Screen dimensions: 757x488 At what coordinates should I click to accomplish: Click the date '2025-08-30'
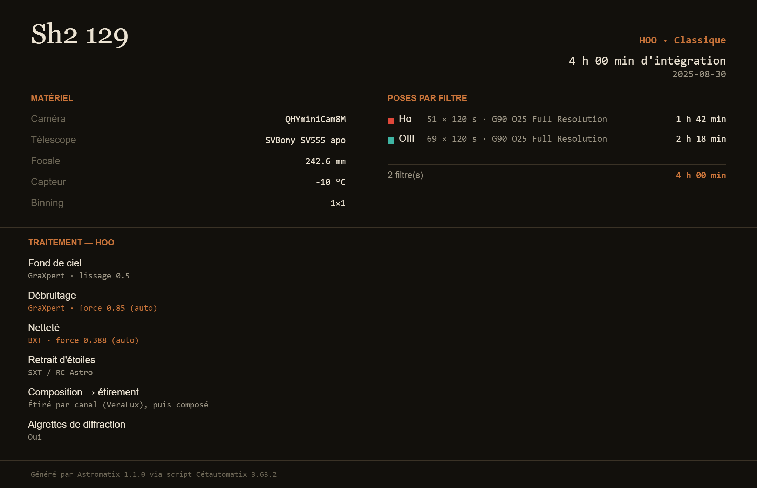pos(699,74)
